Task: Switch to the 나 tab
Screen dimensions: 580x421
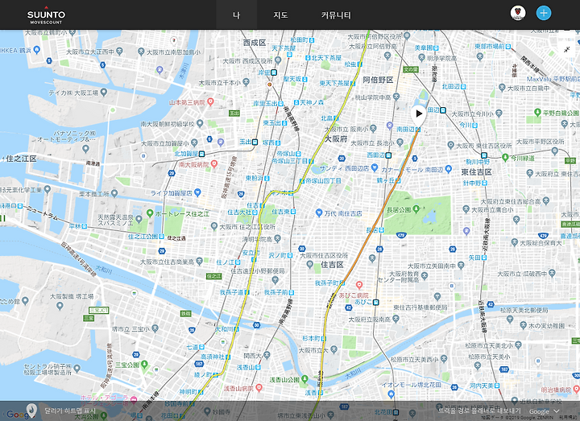Action: tap(236, 15)
